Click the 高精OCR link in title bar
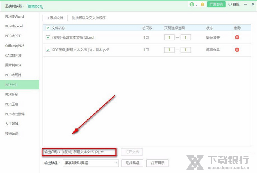Screen dimensions: 257x173 coord(35,6)
